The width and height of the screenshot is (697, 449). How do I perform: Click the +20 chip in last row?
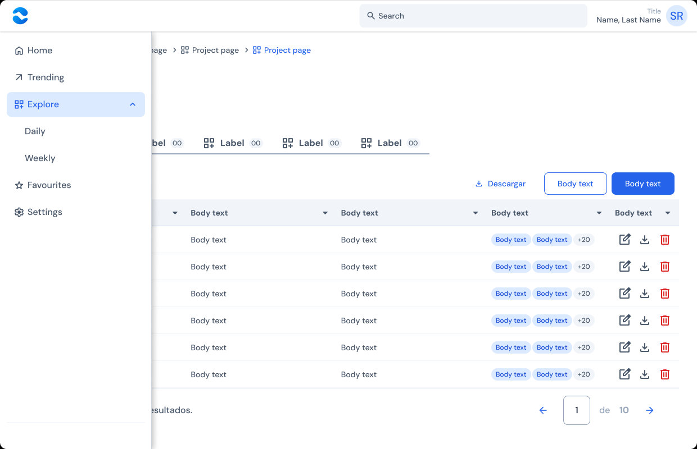coord(584,374)
